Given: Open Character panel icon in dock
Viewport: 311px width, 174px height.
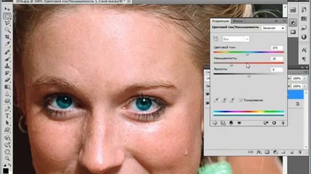Looking at the screenshot, I should click(304, 50).
